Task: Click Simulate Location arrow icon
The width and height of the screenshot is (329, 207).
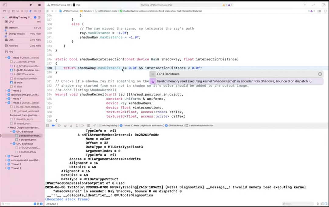Action: point(94,126)
